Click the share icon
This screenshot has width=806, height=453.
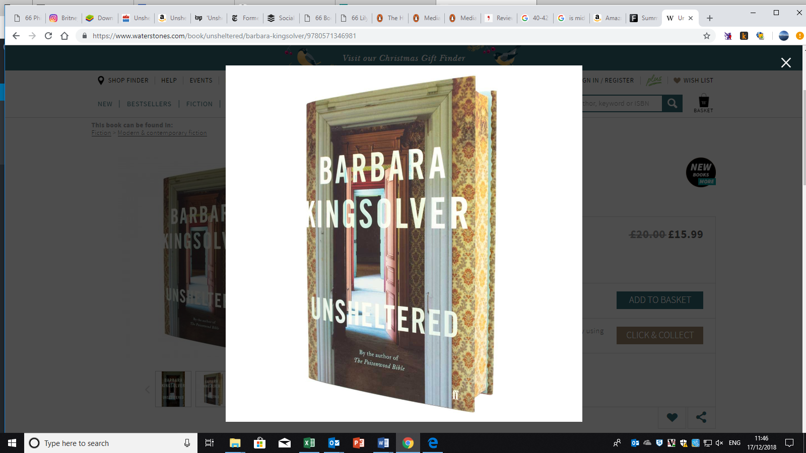point(701,417)
